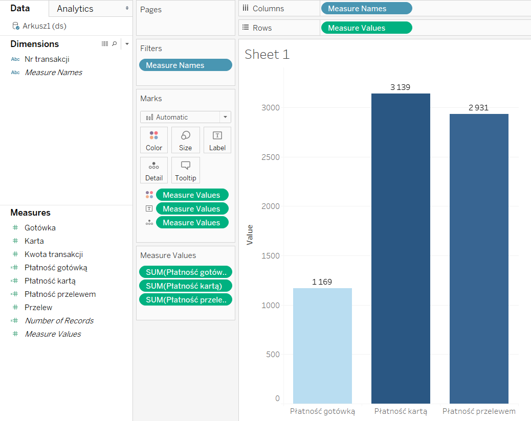Viewport: 531px width, 421px height.
Task: Open the Color marks card
Action: click(x=153, y=140)
